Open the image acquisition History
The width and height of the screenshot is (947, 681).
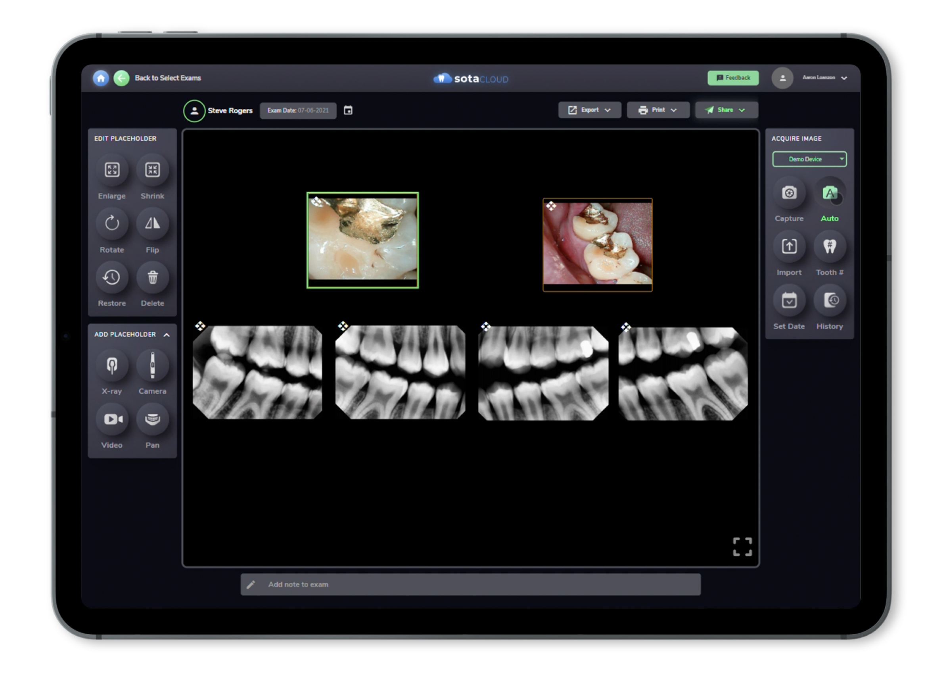[x=829, y=300]
